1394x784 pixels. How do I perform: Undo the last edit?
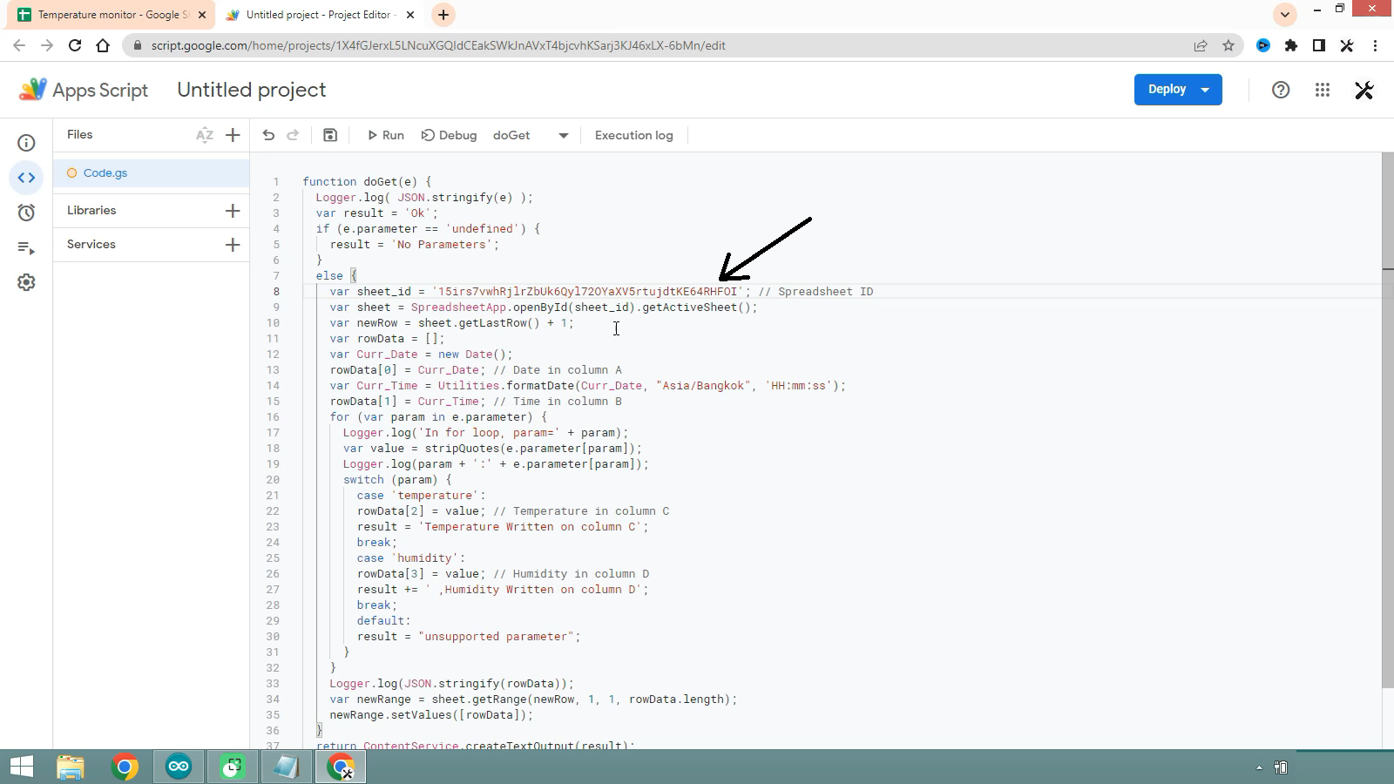(268, 135)
